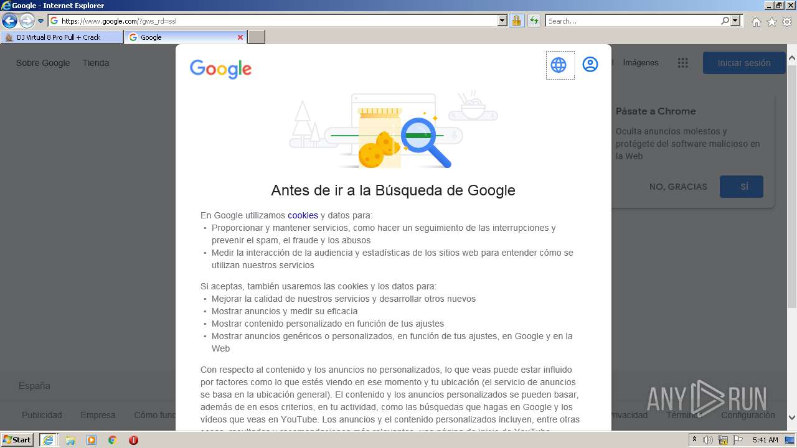Click the account profile icon in dialog
Image resolution: width=797 pixels, height=448 pixels.
click(590, 64)
